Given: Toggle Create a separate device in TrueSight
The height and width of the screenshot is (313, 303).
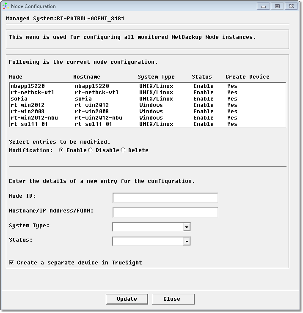Looking at the screenshot, I should pos(11,263).
